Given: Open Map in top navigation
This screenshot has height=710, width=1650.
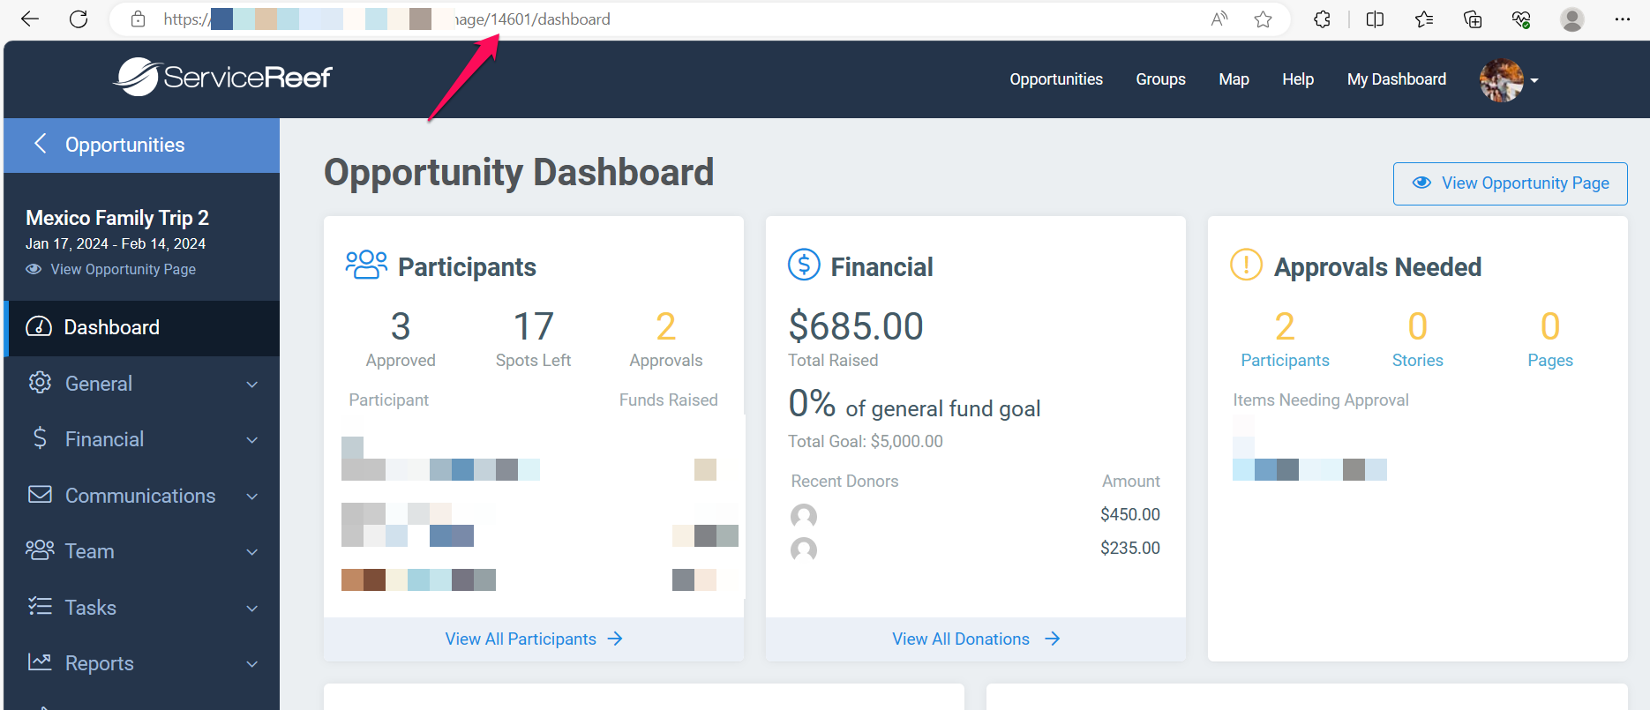Looking at the screenshot, I should (x=1234, y=79).
